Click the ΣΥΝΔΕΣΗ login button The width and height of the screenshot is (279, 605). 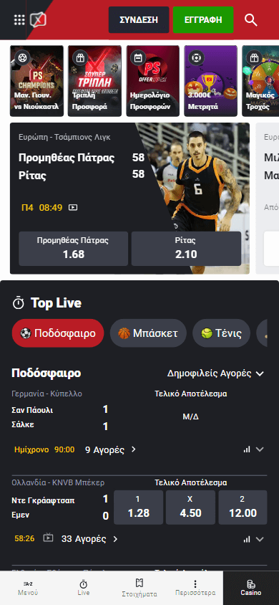coord(139,19)
